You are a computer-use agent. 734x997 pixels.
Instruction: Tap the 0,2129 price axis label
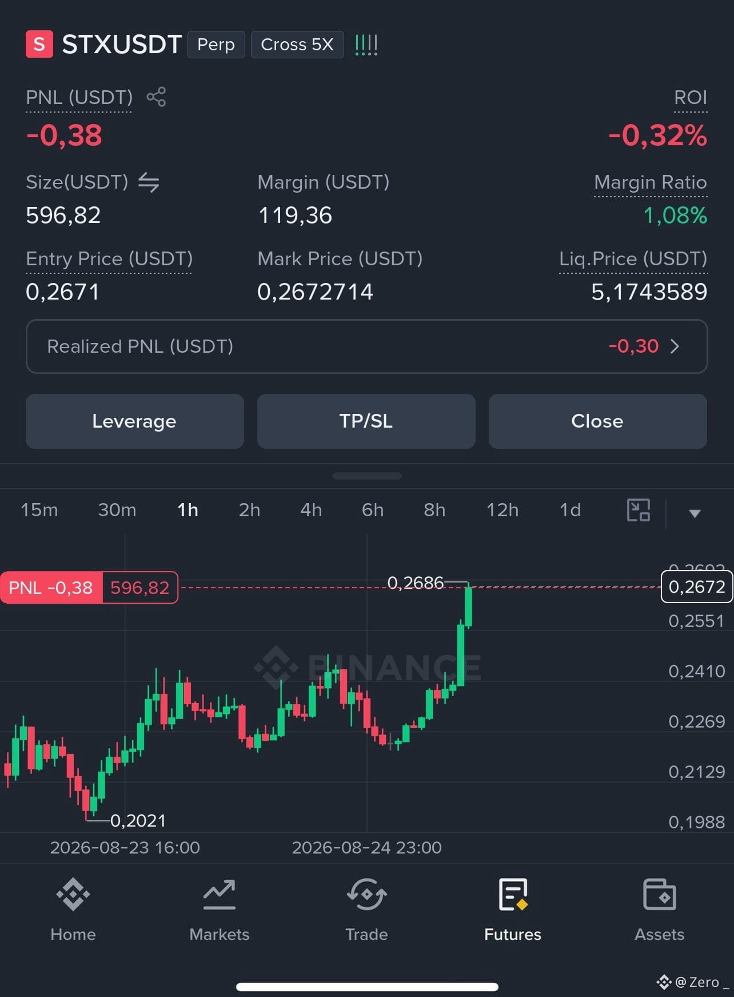pyautogui.click(x=697, y=772)
